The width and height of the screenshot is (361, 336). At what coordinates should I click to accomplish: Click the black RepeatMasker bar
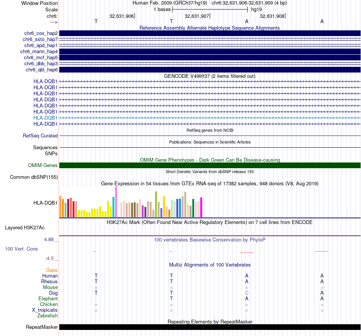coord(210,327)
